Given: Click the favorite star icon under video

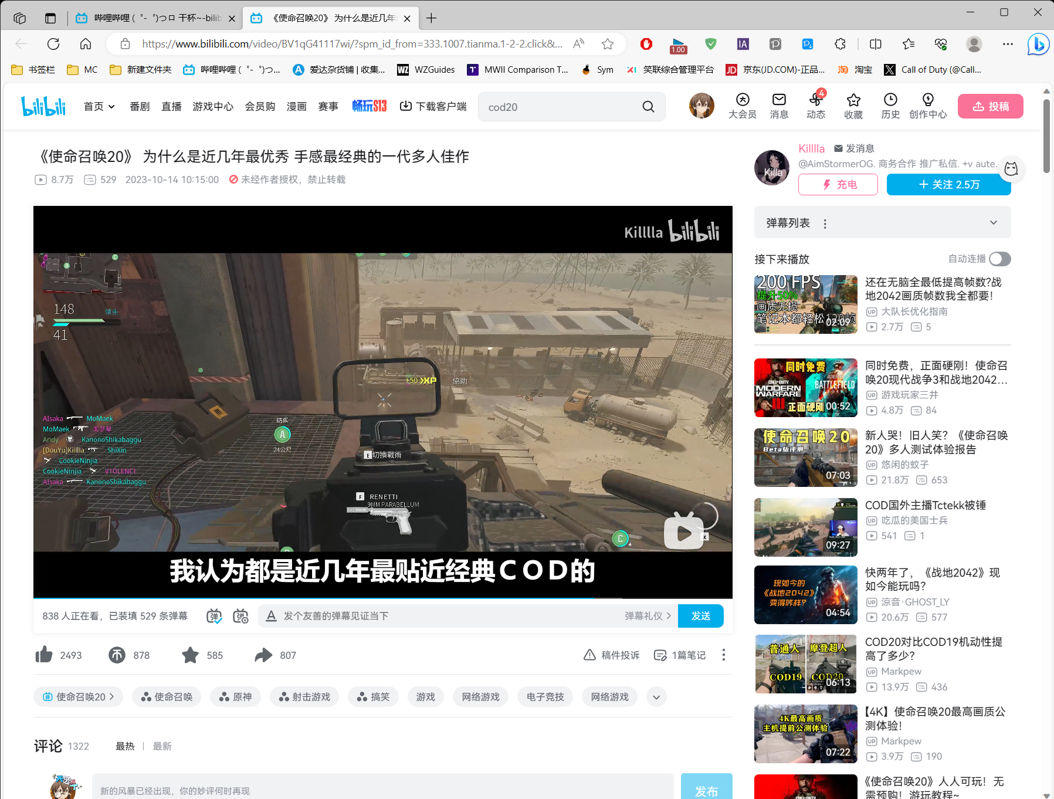Looking at the screenshot, I should [x=190, y=655].
